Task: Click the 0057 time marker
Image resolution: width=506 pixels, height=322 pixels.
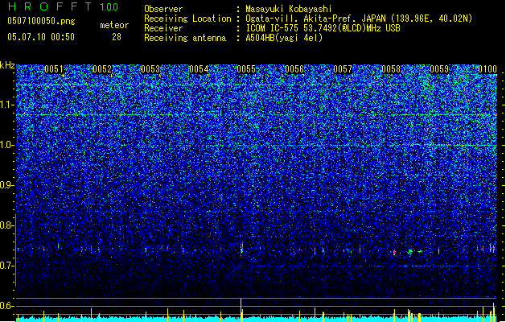Action: (343, 69)
